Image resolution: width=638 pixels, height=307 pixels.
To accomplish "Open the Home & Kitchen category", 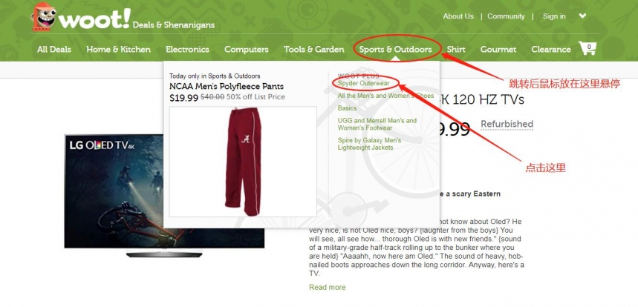I will click(118, 50).
